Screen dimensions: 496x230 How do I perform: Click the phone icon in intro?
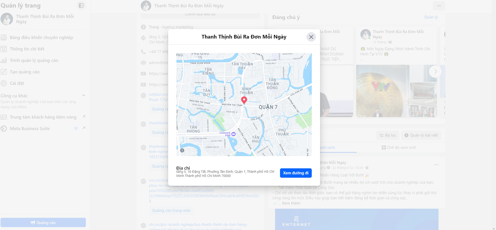[x=143, y=52]
